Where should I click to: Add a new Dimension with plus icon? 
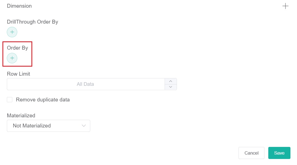click(x=285, y=6)
